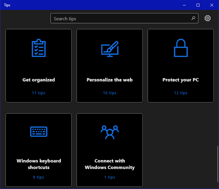Image resolution: width=219 pixels, height=189 pixels.
Task: Open Connect with Windows Community title
Action: tap(110, 164)
